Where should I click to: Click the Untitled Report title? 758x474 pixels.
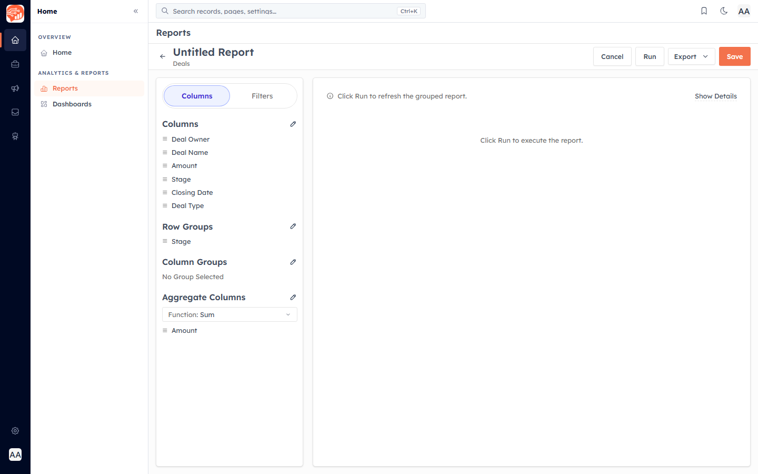tap(213, 52)
